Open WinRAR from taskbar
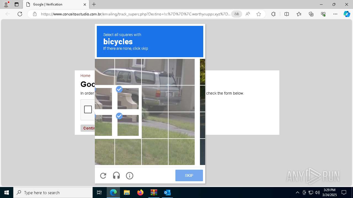 point(154,193)
